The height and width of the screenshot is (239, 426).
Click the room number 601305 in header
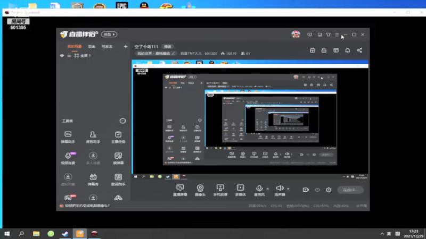pyautogui.click(x=211, y=54)
